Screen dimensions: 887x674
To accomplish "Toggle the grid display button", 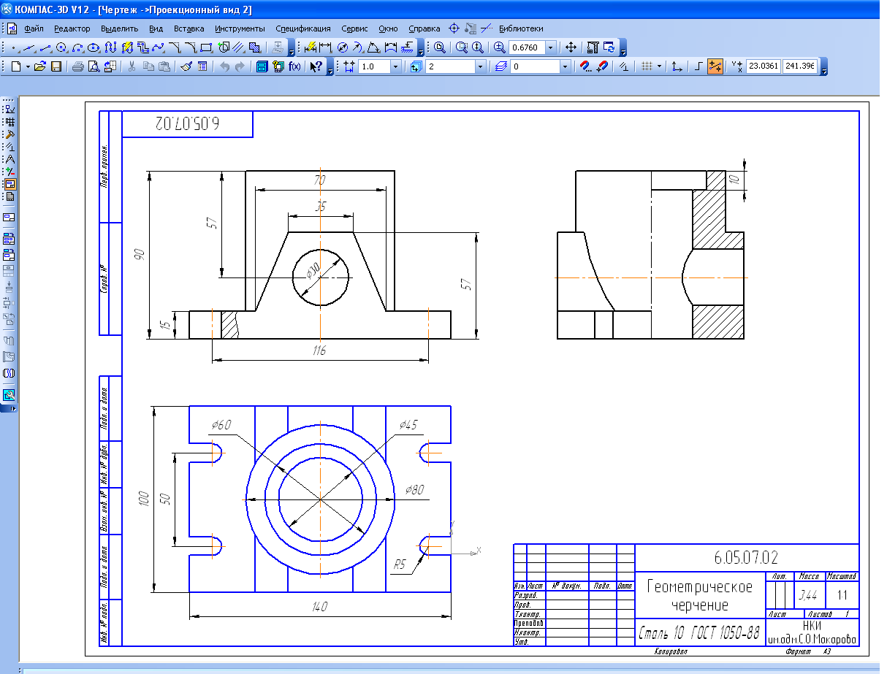I will click(x=646, y=66).
